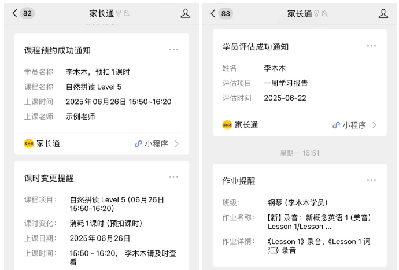Tap mini program link icon in 学员评估 card

336,125
